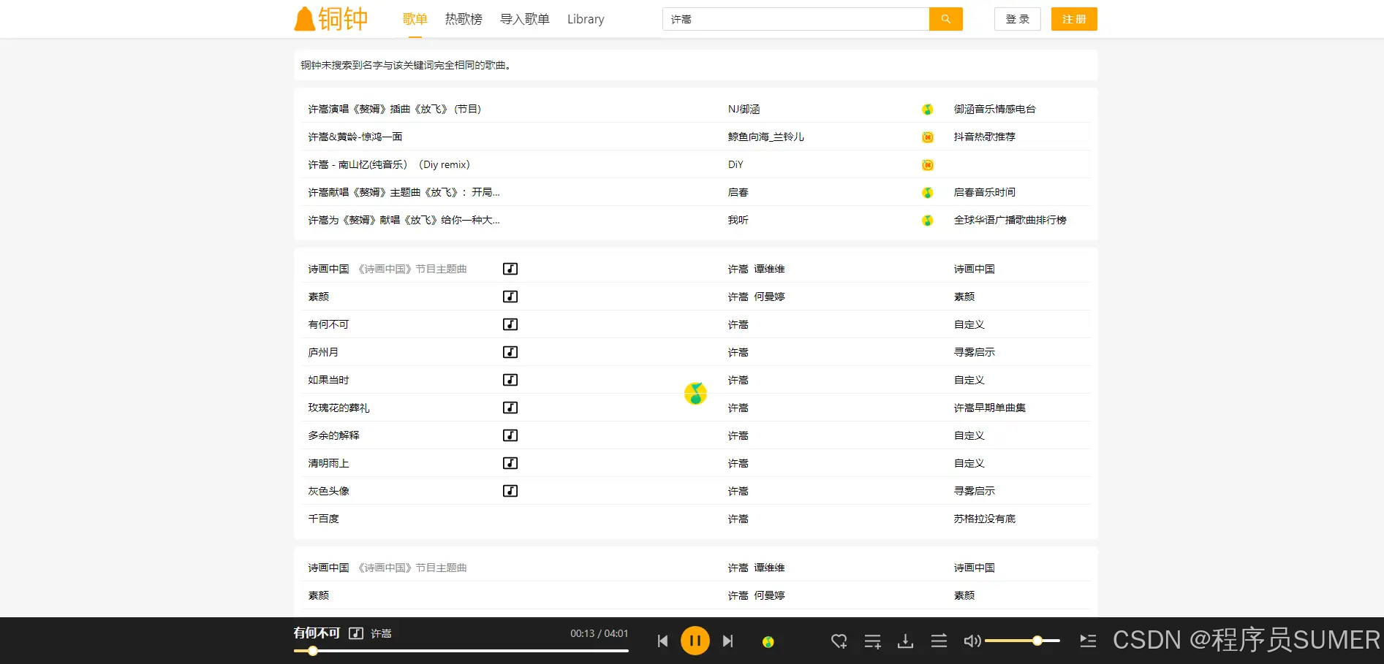Click the song progress bar handle
The image size is (1384, 664).
tap(313, 651)
